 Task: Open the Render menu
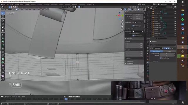tap(12, 4)
